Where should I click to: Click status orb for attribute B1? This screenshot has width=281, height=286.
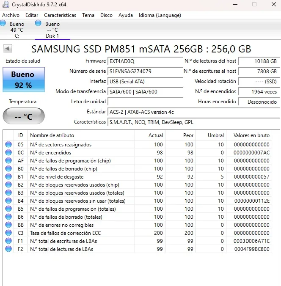8,176
